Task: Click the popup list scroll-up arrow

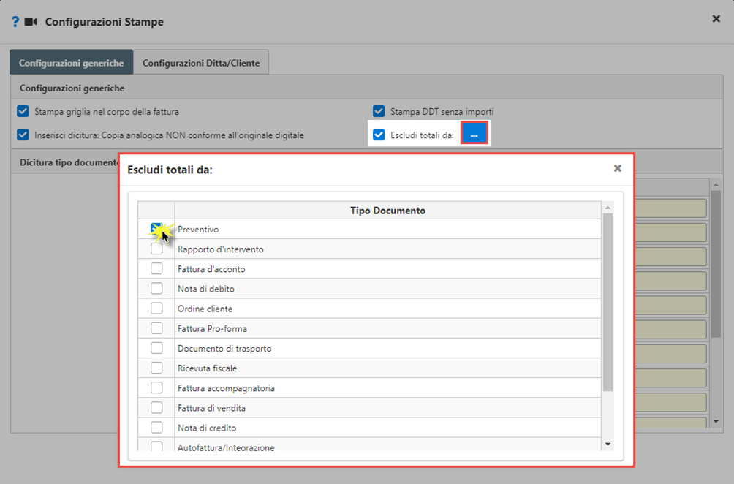Action: [x=608, y=208]
